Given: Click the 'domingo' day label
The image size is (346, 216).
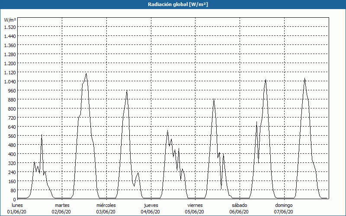Looking at the screenshot, I should (284, 206).
